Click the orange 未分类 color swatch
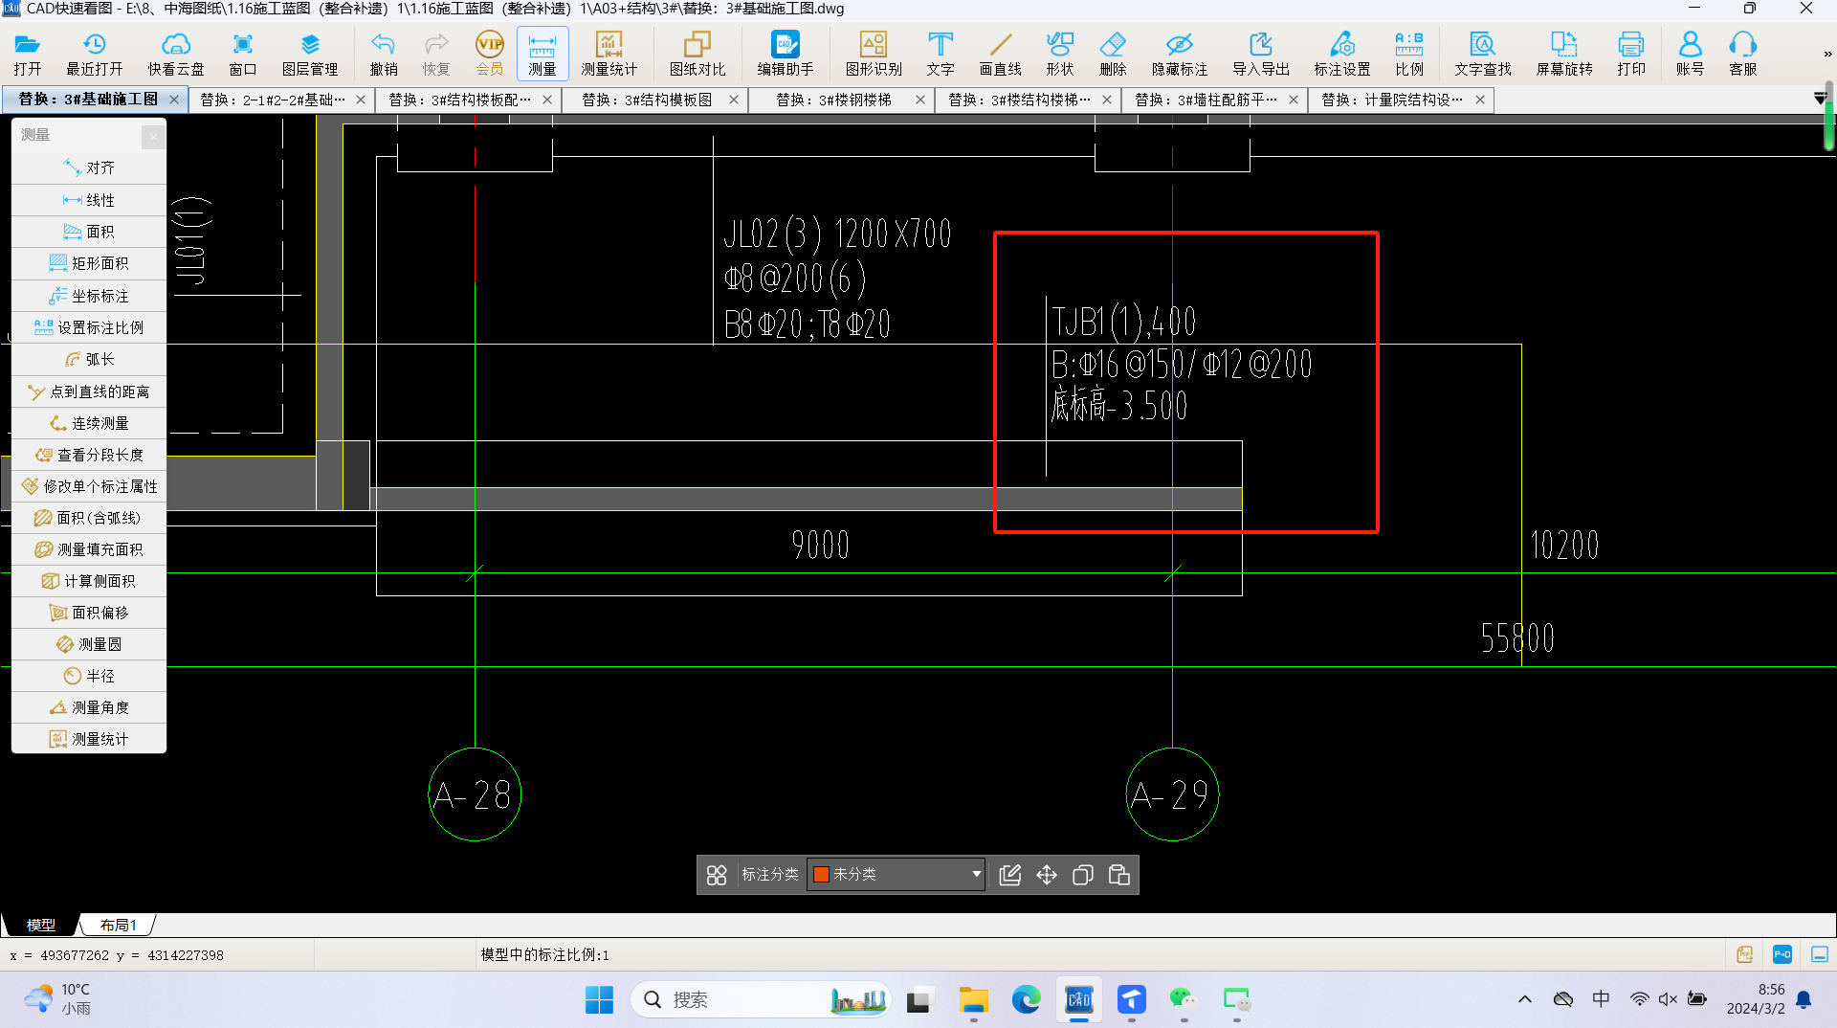This screenshot has width=1837, height=1028. coord(821,874)
